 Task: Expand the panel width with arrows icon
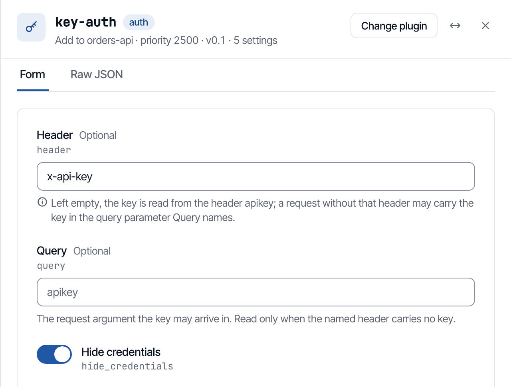[x=455, y=26]
